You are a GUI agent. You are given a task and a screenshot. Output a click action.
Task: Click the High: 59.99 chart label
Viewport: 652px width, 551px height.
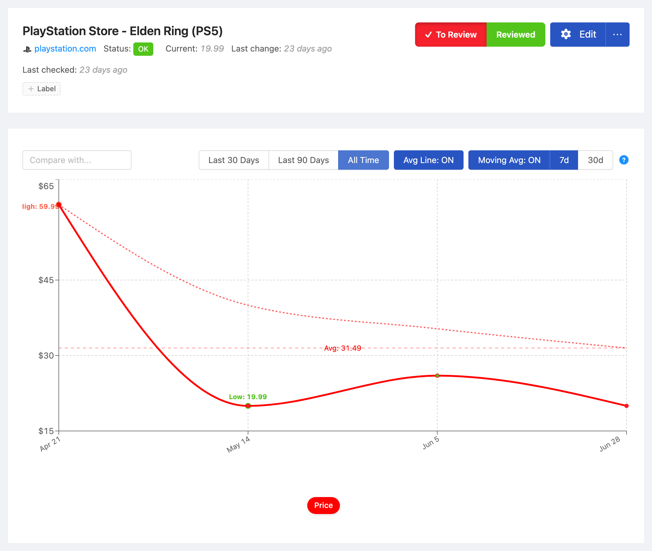click(x=41, y=206)
